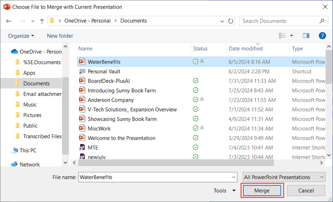Select Showcasing Sunny Book Farm file icon
The width and height of the screenshot is (333, 202).
tap(82, 119)
